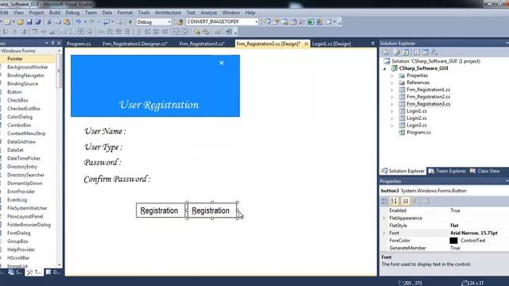
Task: Expand the FlatAppearance property
Action: pyautogui.click(x=384, y=218)
